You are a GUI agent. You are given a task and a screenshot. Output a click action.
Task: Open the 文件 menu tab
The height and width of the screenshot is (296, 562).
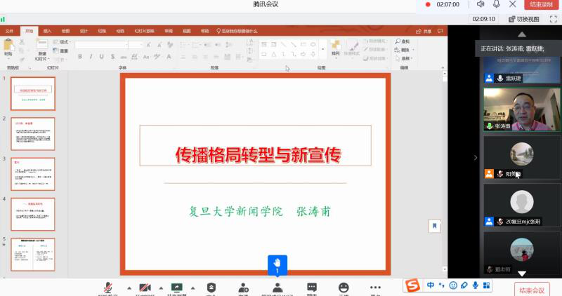pyautogui.click(x=10, y=31)
